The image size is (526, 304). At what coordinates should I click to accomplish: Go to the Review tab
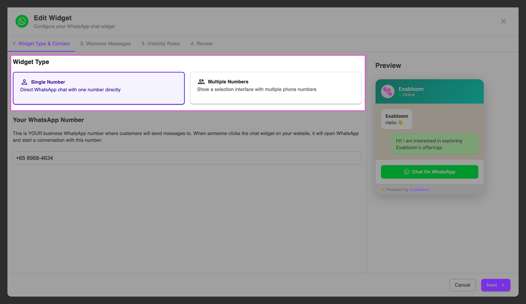(x=201, y=44)
